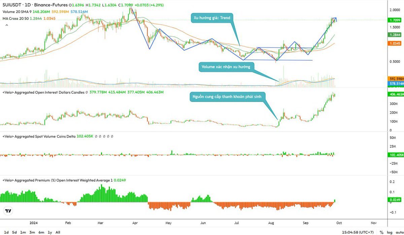The width and height of the screenshot is (404, 235).
Task: Click the green 0.0249 premium axis label
Action: [394, 200]
